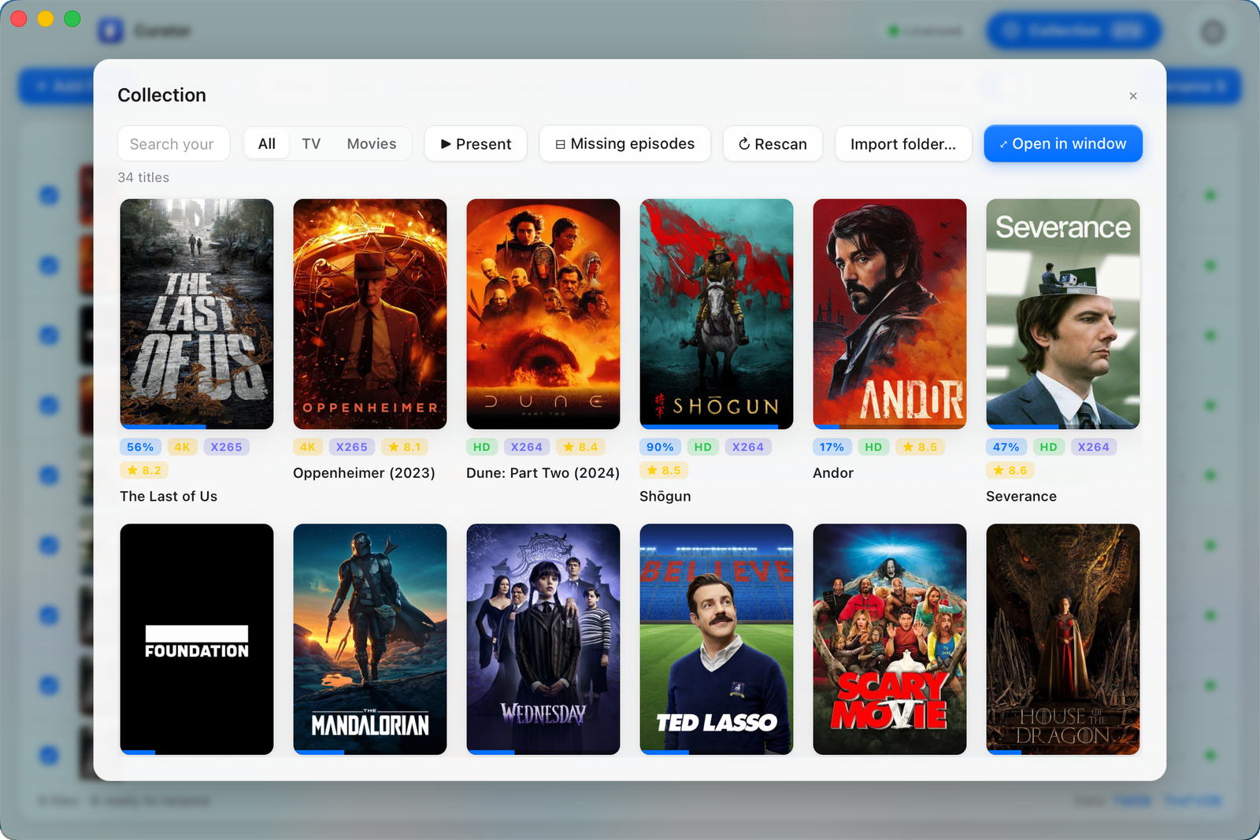Click Oppenheimer's 4K badge
The height and width of the screenshot is (840, 1260).
tap(308, 447)
